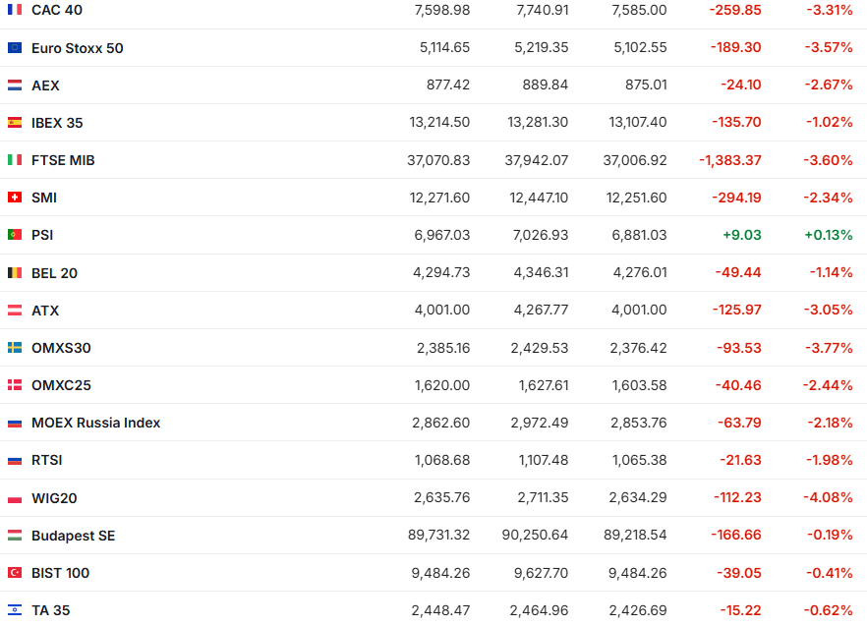
Task: Open the Euro Stoxx 50 index page
Action: click(78, 48)
